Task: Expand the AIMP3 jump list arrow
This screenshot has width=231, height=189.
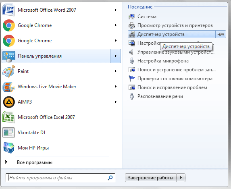Action: click(116, 102)
